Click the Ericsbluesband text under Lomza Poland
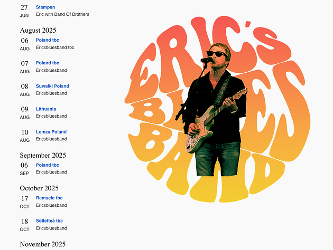 51,139
